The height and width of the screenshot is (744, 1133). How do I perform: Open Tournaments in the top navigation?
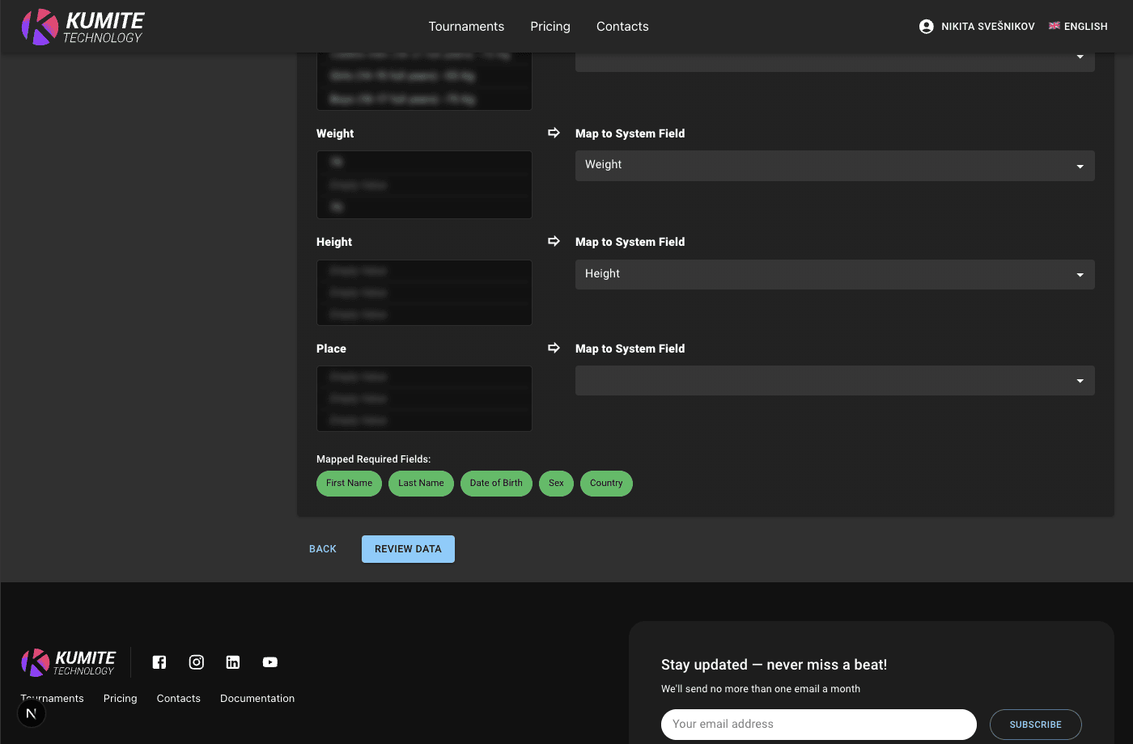pyautogui.click(x=466, y=27)
